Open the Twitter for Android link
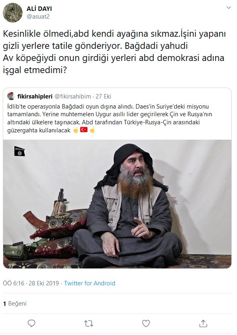Screen dimensions: 237x335 (x=89, y=283)
